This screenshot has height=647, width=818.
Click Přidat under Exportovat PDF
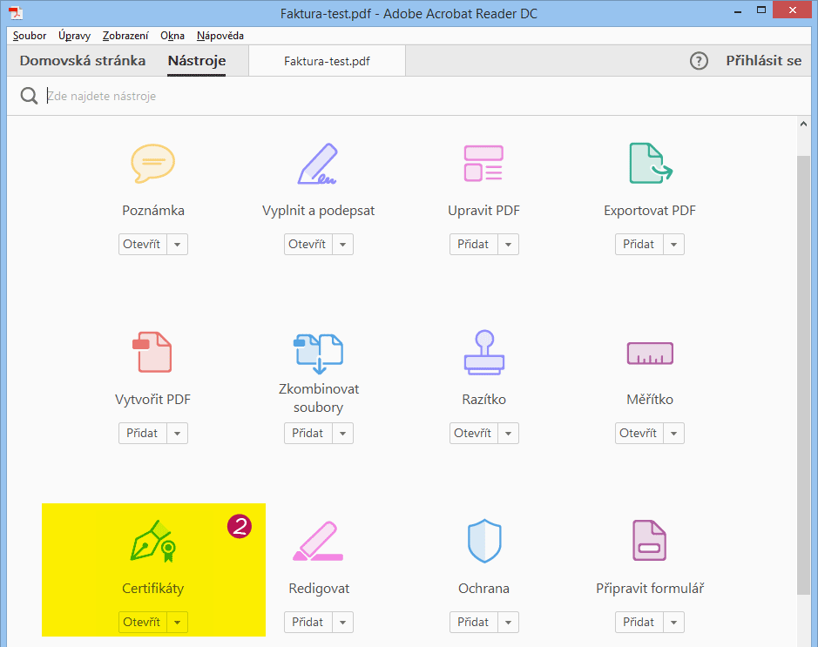[639, 244]
